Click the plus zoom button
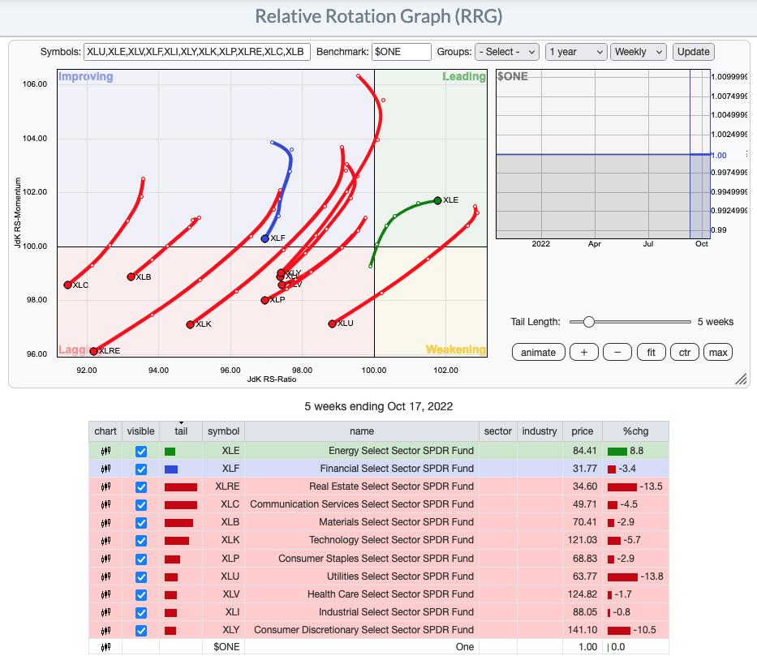757x660 pixels. 584,352
